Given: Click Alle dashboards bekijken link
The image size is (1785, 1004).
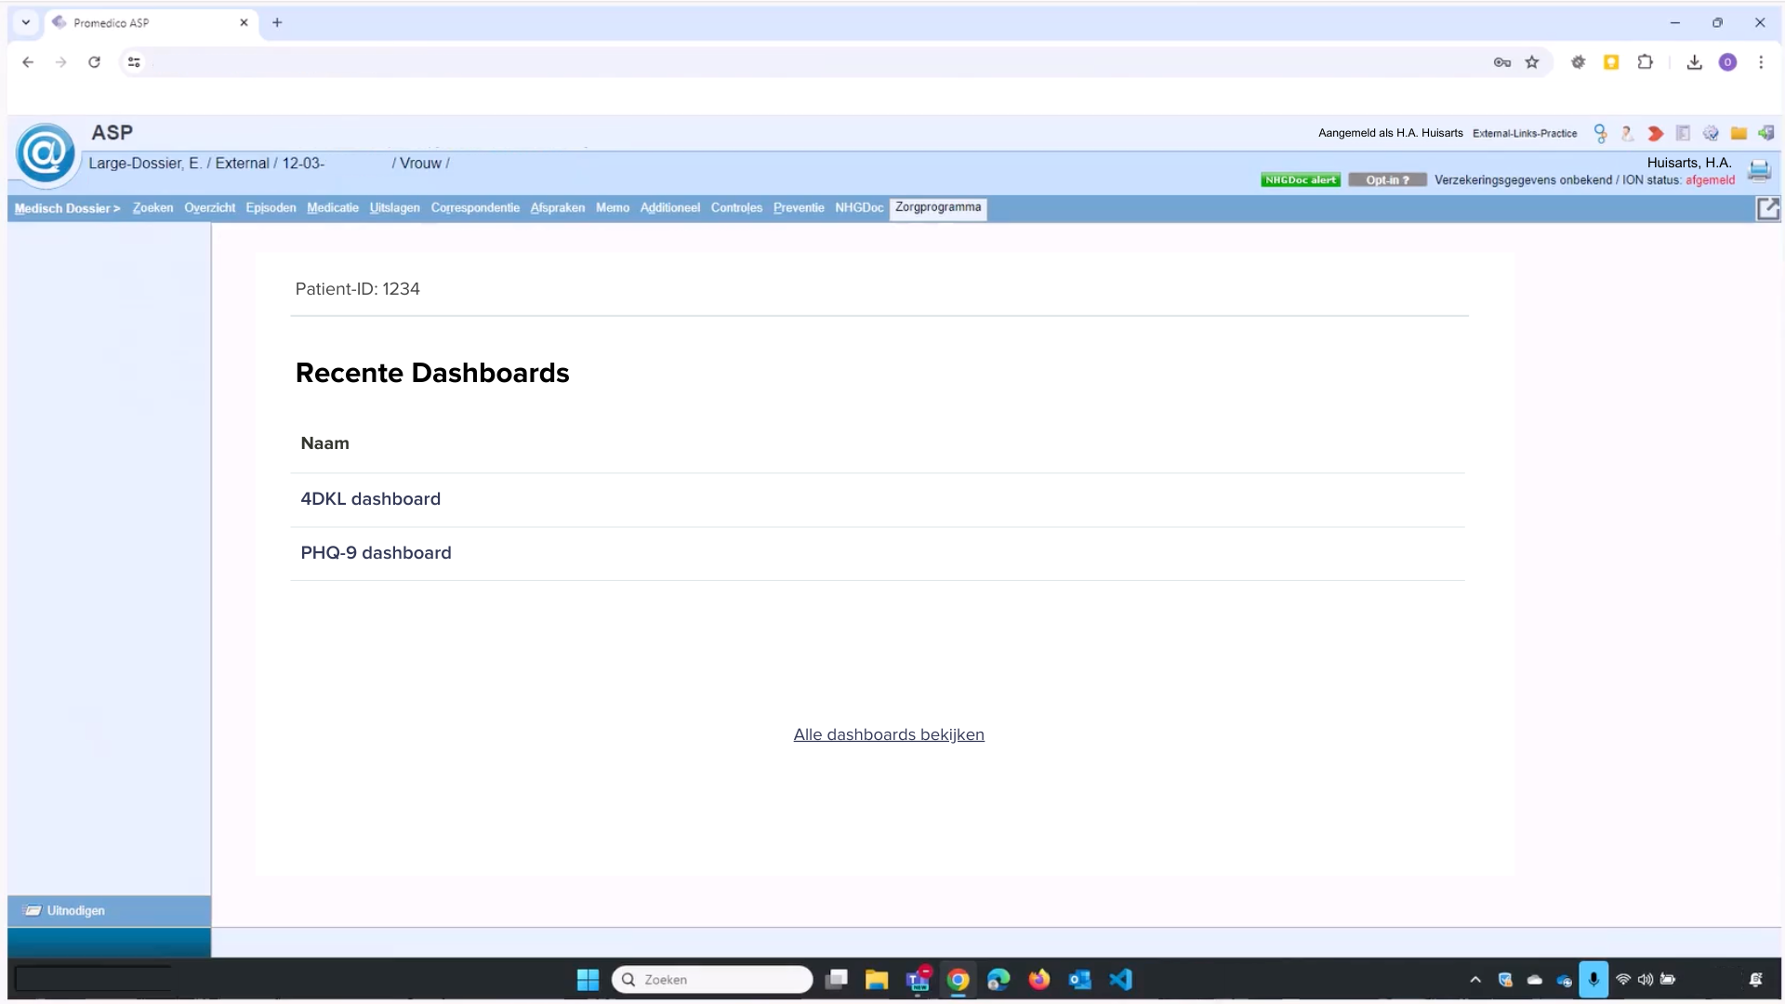Looking at the screenshot, I should click(x=889, y=734).
